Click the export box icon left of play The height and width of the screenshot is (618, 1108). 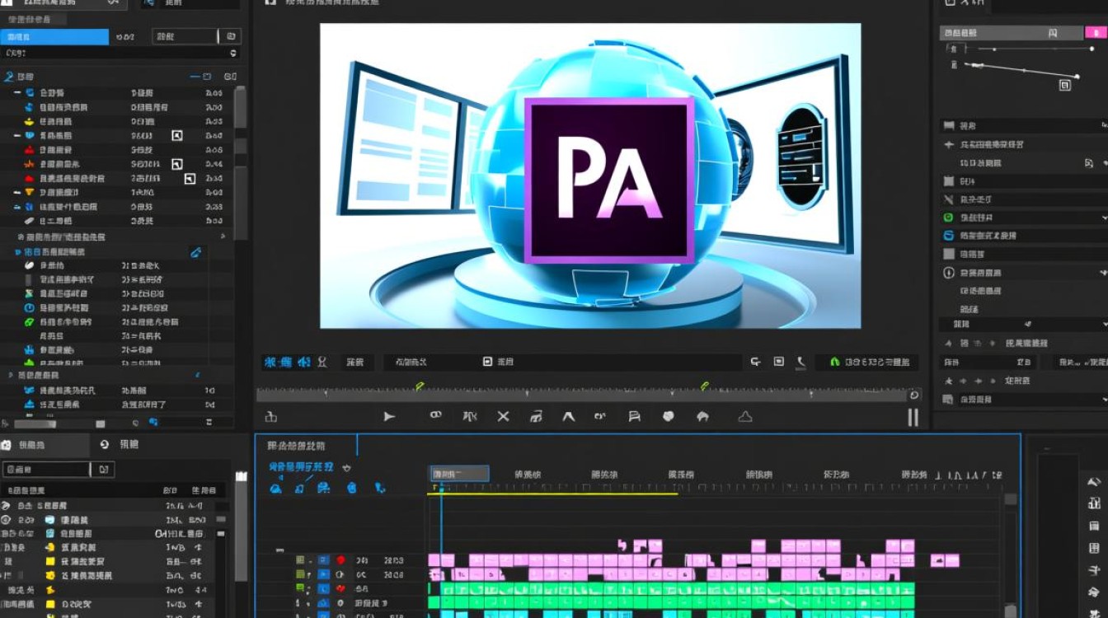click(x=271, y=417)
